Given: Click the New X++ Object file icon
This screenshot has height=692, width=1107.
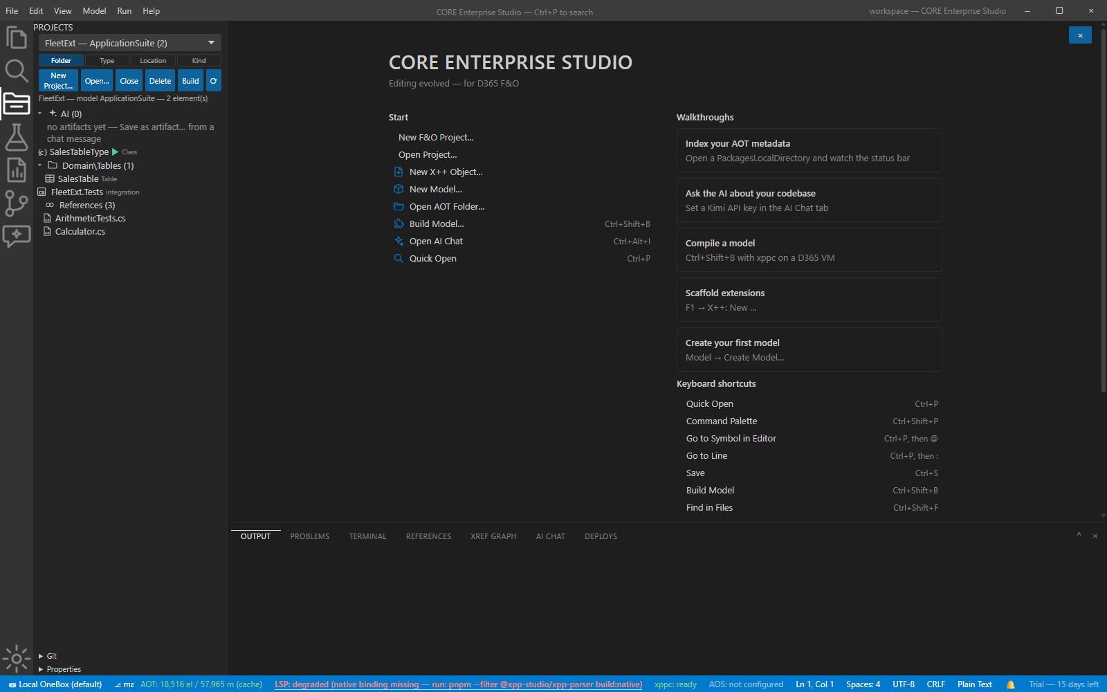Looking at the screenshot, I should click(x=399, y=172).
